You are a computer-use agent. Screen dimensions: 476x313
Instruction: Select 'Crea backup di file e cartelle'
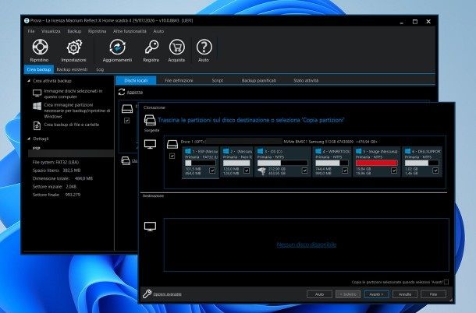pos(71,125)
